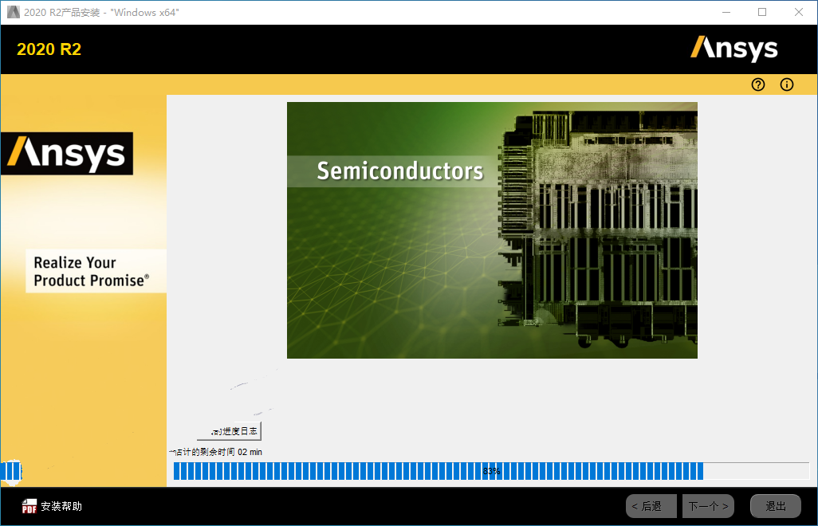The width and height of the screenshot is (818, 526).
Task: Click the 下一个 next button
Action: coord(708,506)
